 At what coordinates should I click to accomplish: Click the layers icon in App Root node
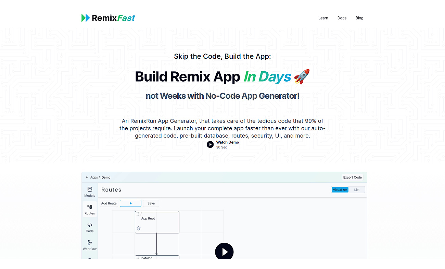tap(139, 228)
